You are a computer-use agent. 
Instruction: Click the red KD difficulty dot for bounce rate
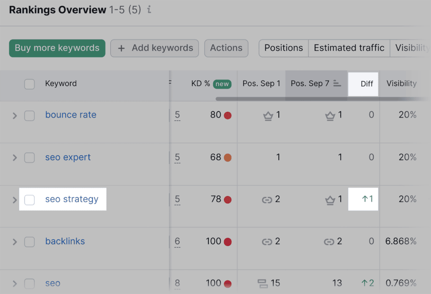pyautogui.click(x=228, y=115)
